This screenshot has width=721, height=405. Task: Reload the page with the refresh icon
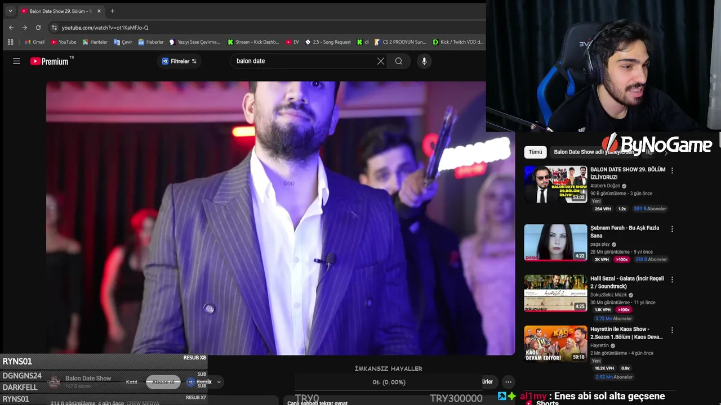point(38,28)
